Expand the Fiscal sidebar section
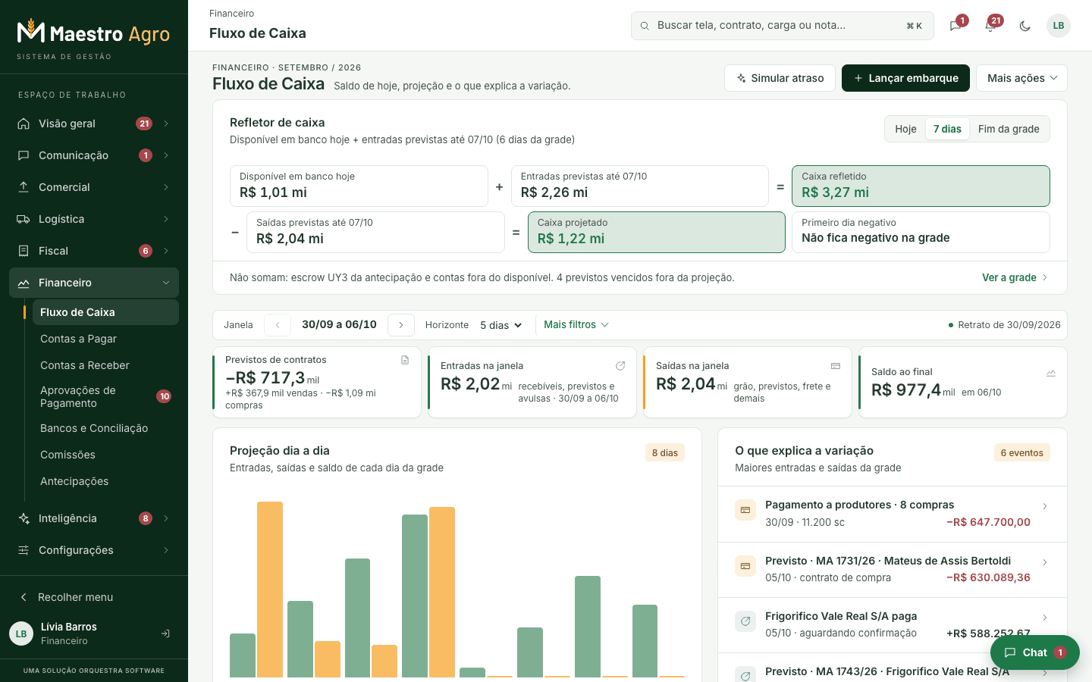The width and height of the screenshot is (1092, 682). pyautogui.click(x=94, y=251)
